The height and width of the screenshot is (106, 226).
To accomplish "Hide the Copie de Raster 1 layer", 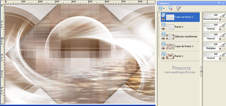I will [163, 49].
